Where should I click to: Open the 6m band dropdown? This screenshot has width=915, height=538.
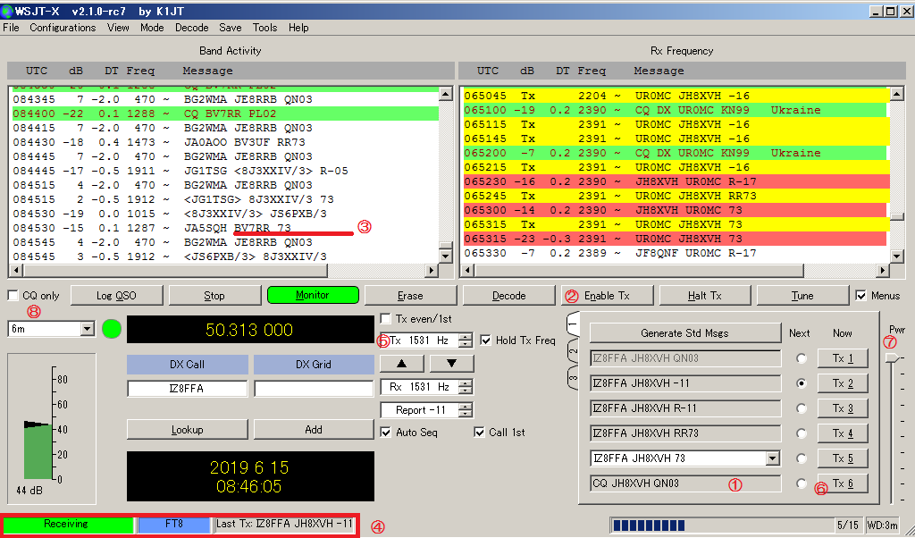(87, 329)
